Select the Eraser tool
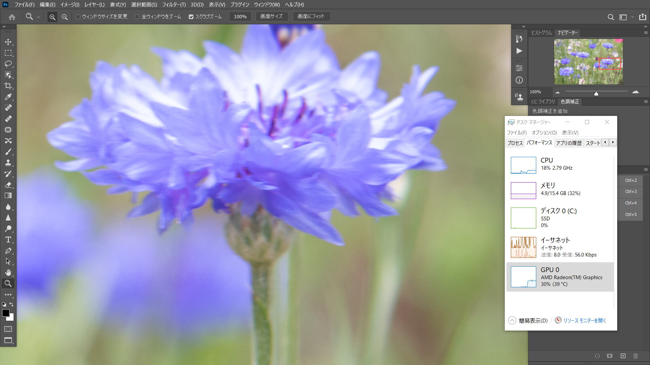Screen dimensions: 650x365 8,185
